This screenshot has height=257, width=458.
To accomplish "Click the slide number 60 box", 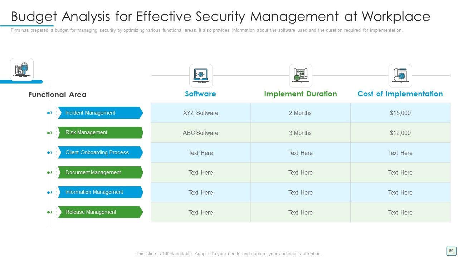I will [451, 251].
